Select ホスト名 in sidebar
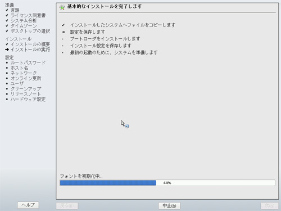Screen dimensions: 281x211 (19, 68)
